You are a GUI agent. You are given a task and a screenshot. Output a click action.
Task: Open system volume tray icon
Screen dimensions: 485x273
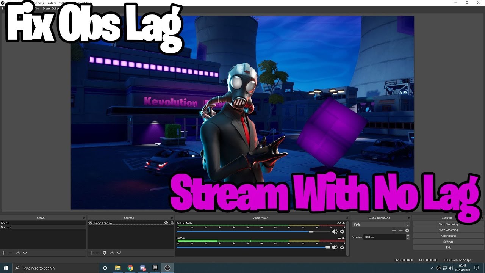click(x=451, y=268)
